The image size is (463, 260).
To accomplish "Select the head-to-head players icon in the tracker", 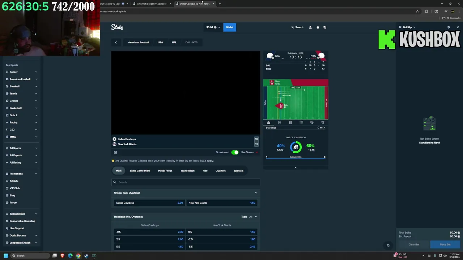I will (279, 122).
